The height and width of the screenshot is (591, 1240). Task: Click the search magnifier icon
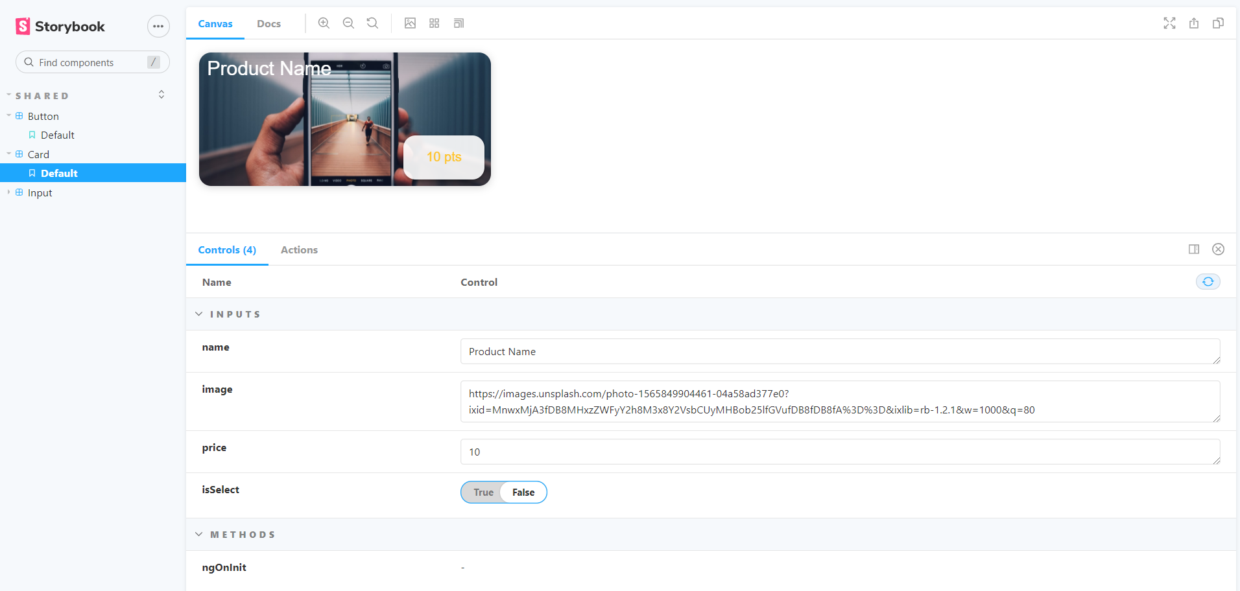click(x=29, y=62)
